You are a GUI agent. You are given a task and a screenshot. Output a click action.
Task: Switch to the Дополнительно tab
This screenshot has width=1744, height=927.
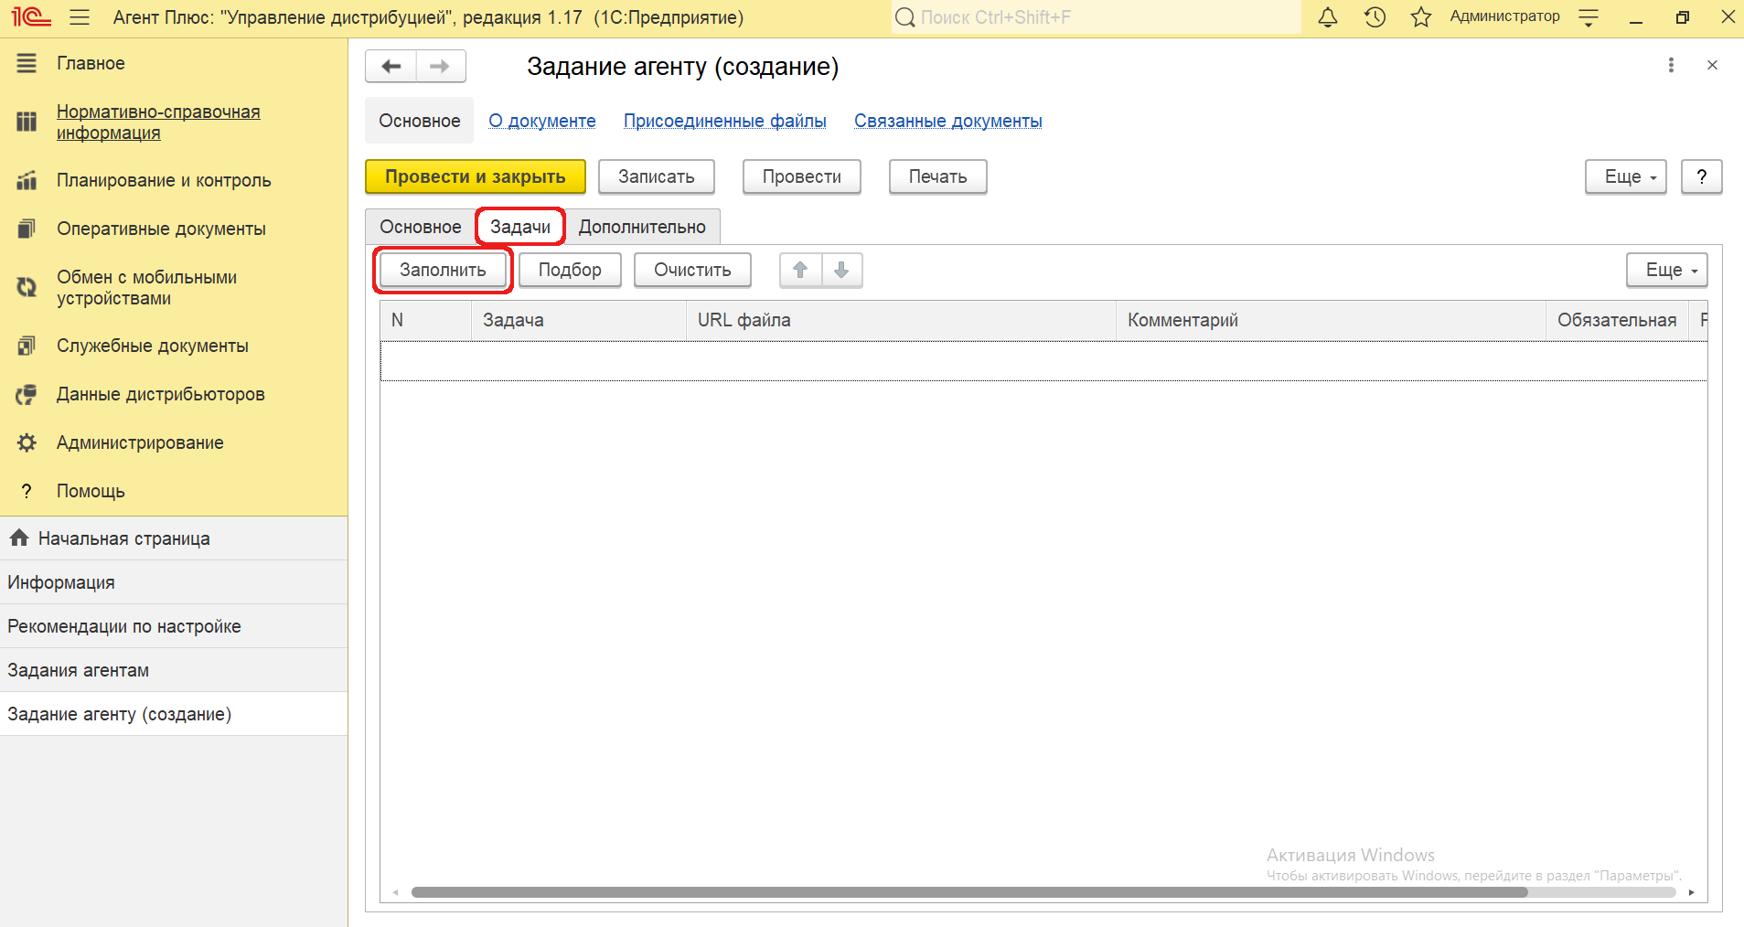[x=642, y=227]
